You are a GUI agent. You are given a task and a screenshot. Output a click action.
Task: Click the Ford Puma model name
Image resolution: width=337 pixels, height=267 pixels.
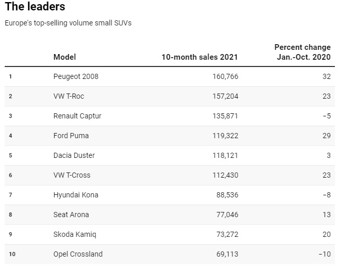click(x=71, y=136)
